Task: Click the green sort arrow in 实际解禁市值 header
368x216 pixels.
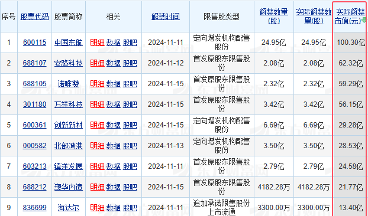Action: point(364,19)
